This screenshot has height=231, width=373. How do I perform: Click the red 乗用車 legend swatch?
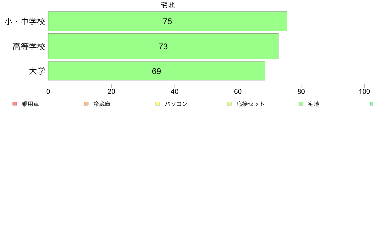click(x=15, y=104)
